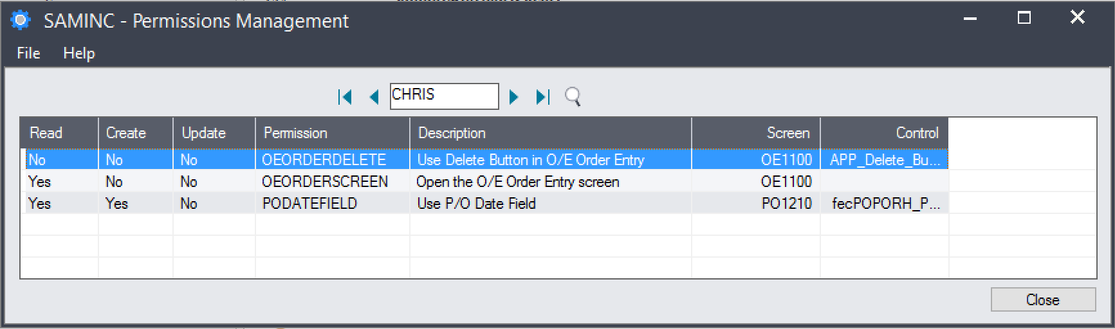
Task: Sort by the Read column header
Action: (59, 133)
